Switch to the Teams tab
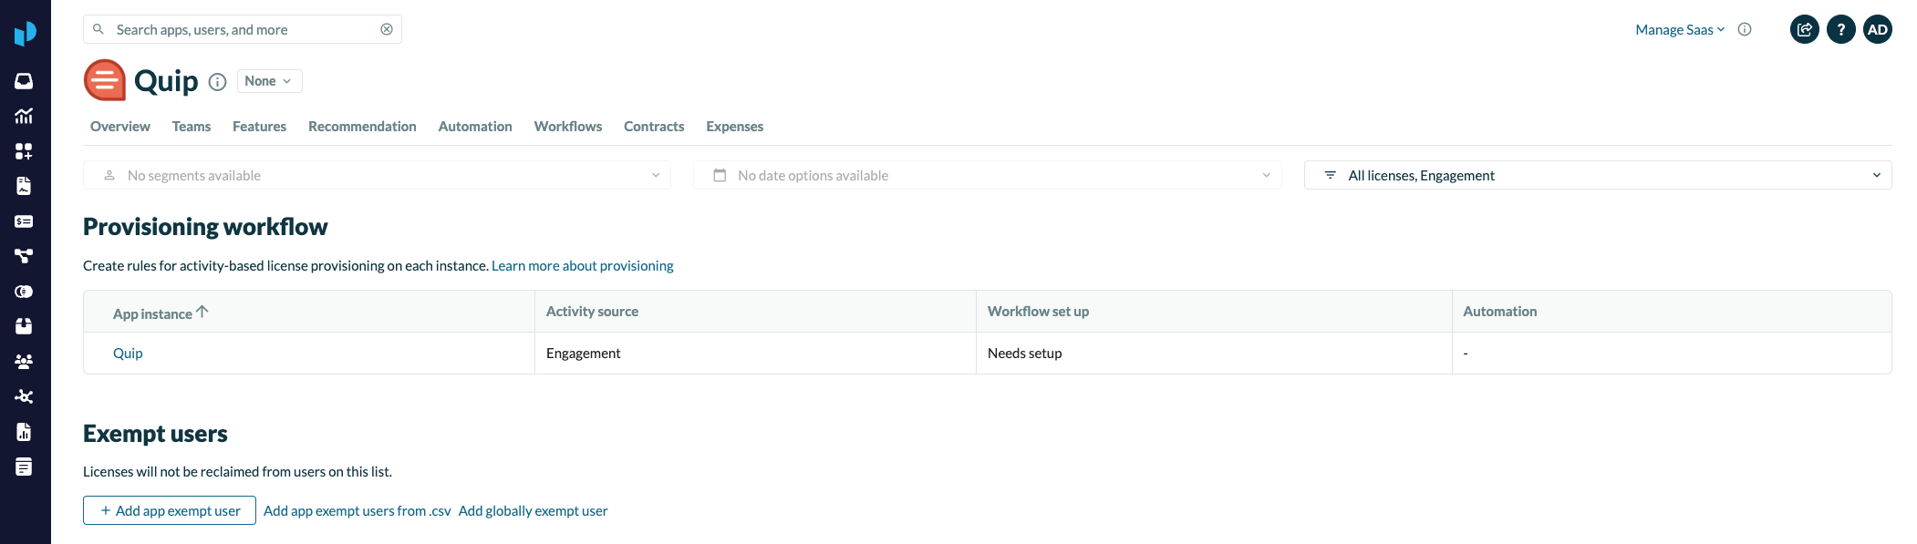 pyautogui.click(x=192, y=127)
